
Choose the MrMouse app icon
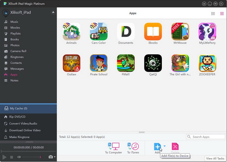click(x=180, y=31)
